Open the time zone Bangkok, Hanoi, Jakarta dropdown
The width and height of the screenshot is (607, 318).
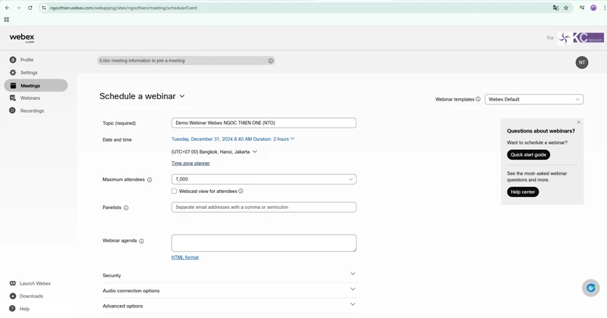(x=214, y=152)
